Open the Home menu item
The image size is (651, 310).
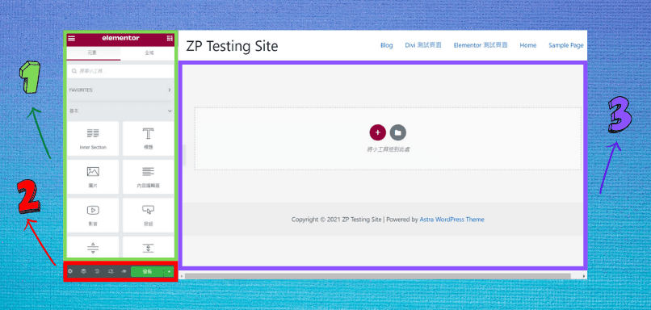pyautogui.click(x=528, y=46)
